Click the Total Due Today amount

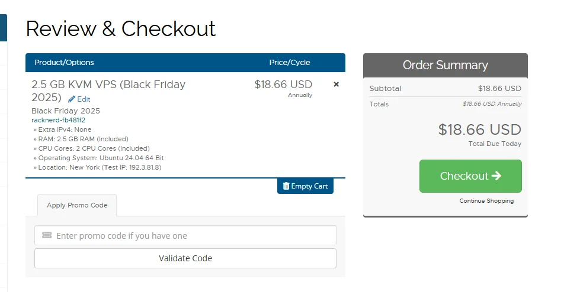coord(479,130)
